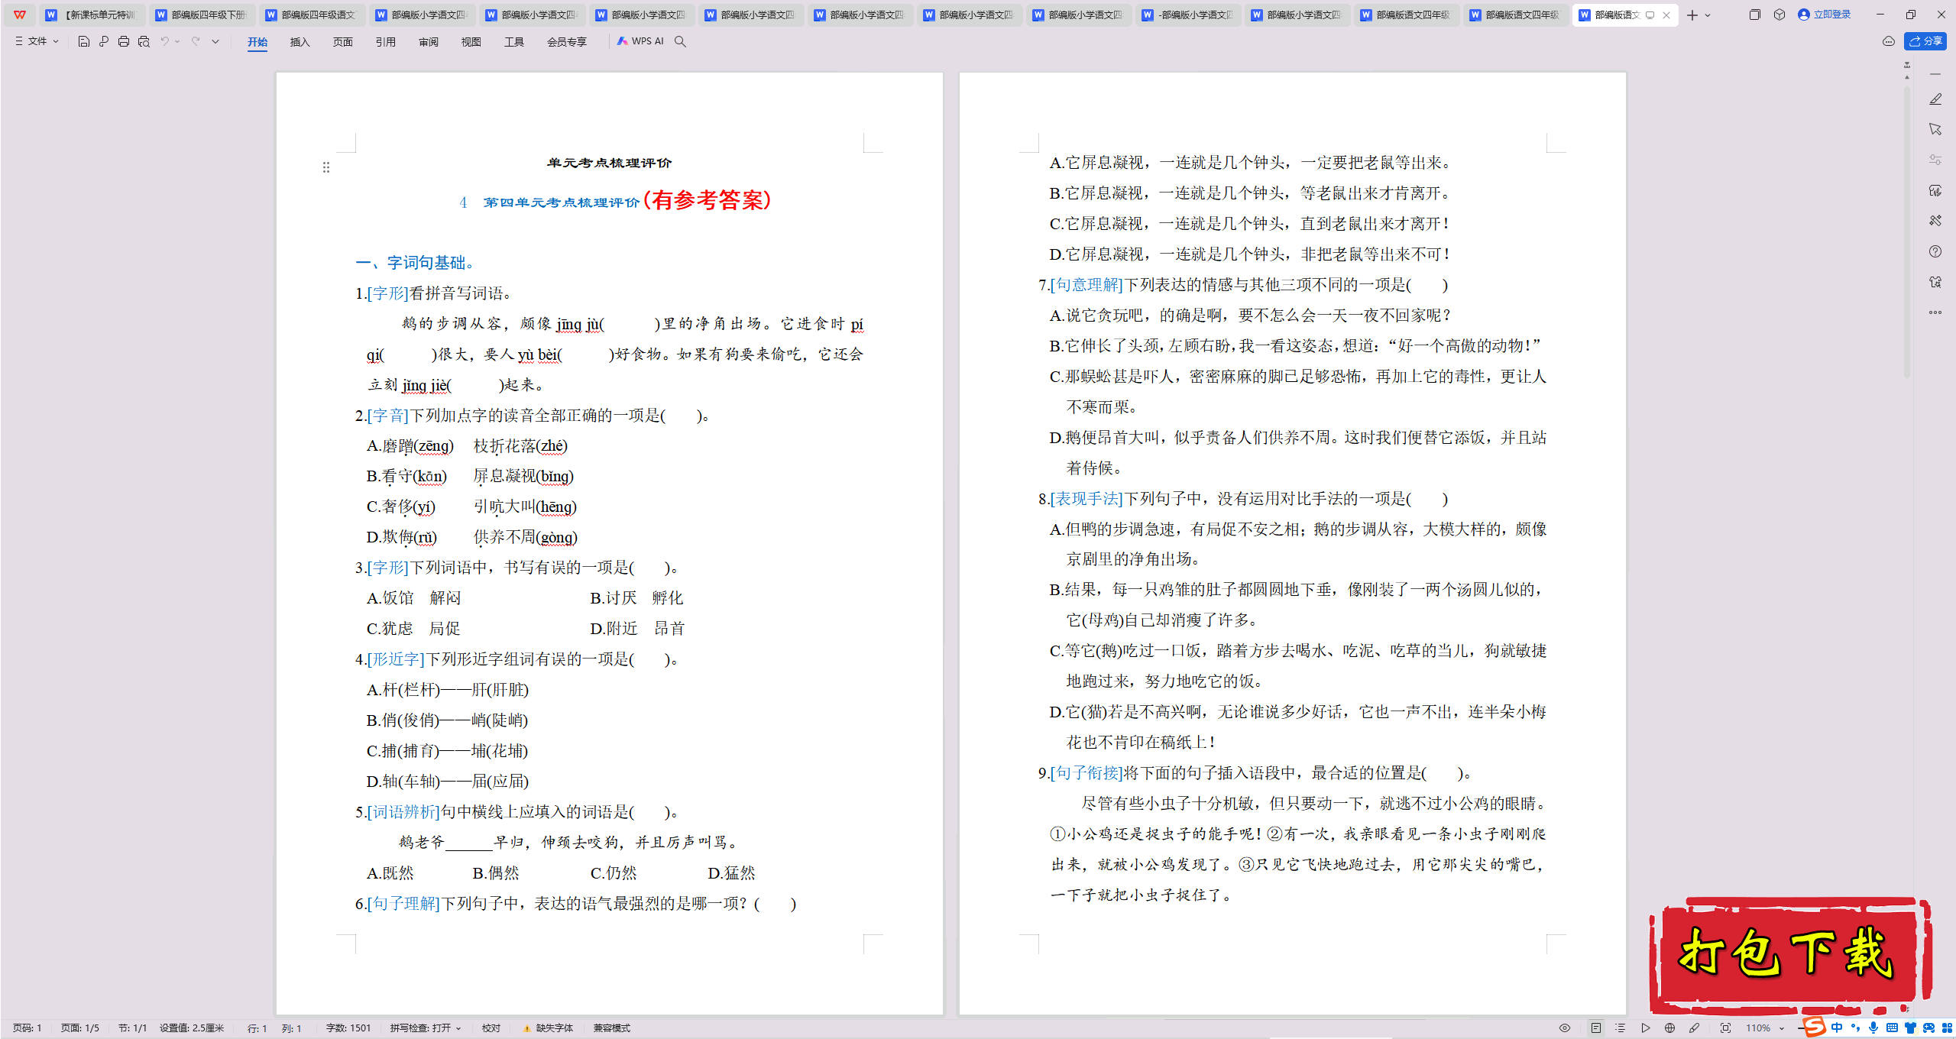Click the multi-window switch icon

(1755, 15)
